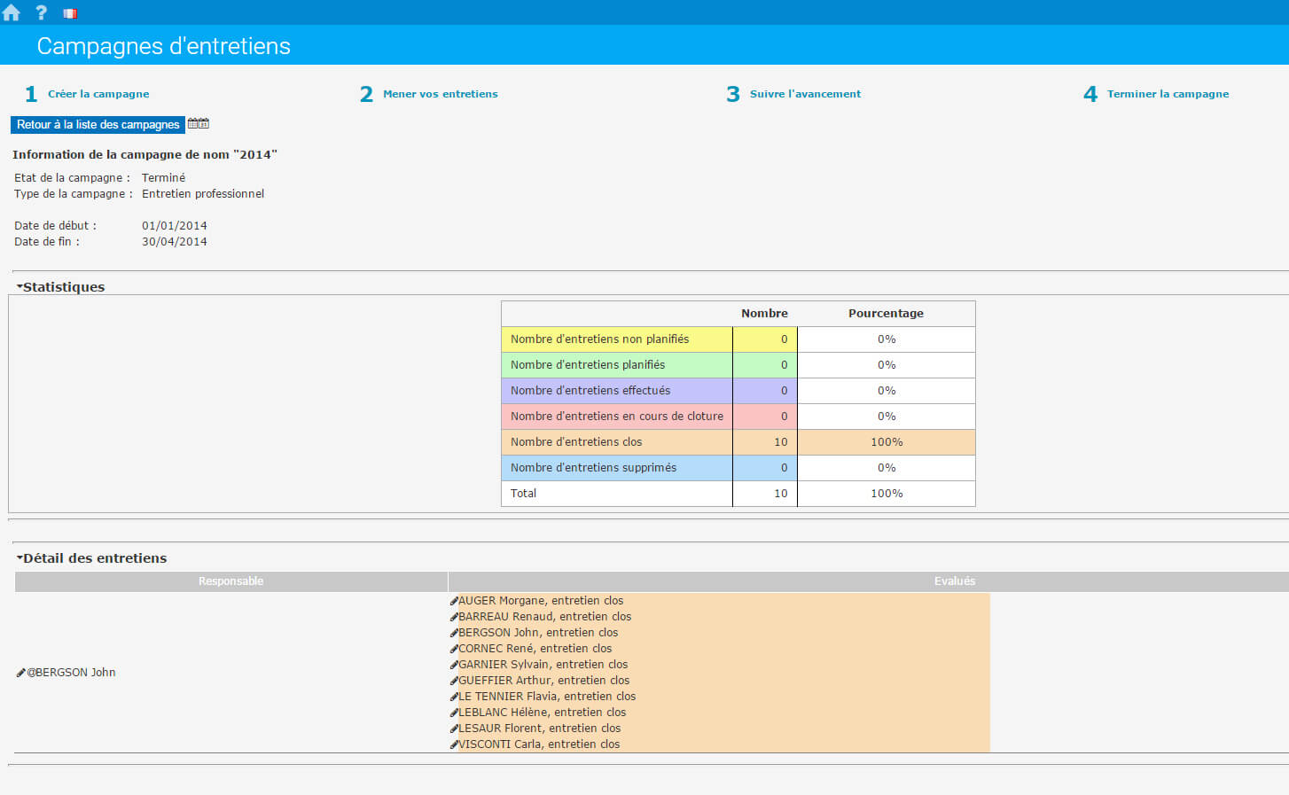Click start date 01/01/2014
The image size is (1289, 795).
[175, 226]
